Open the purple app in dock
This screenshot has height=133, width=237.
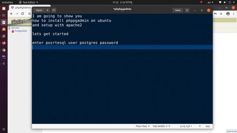coord(4,57)
